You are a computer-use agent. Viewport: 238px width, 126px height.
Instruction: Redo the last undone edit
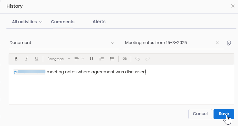pos(148,59)
